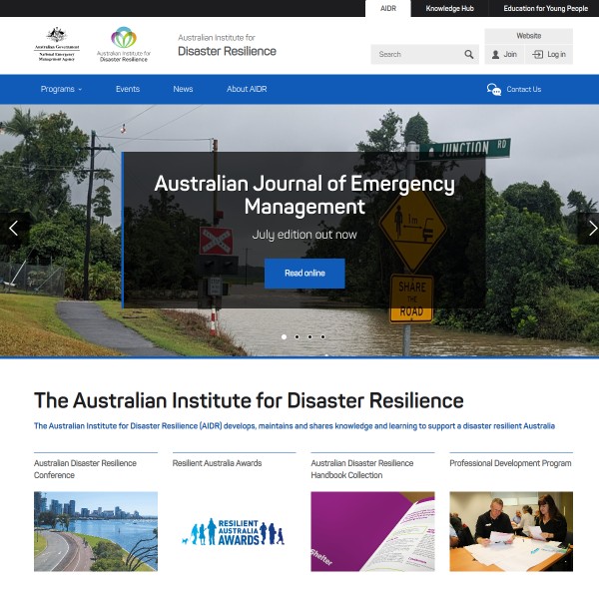Switch to Education for Young People tab
The image size is (599, 599).
tap(545, 9)
